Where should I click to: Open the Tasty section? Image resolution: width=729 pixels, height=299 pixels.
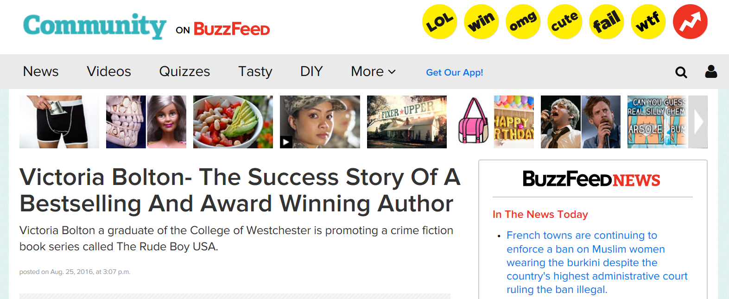click(x=255, y=71)
